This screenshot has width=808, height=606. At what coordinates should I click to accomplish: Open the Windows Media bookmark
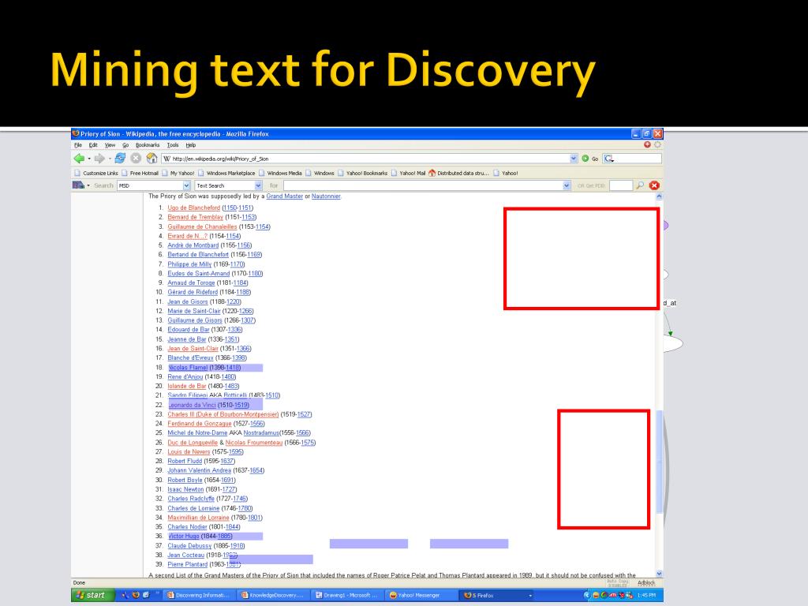[281, 173]
